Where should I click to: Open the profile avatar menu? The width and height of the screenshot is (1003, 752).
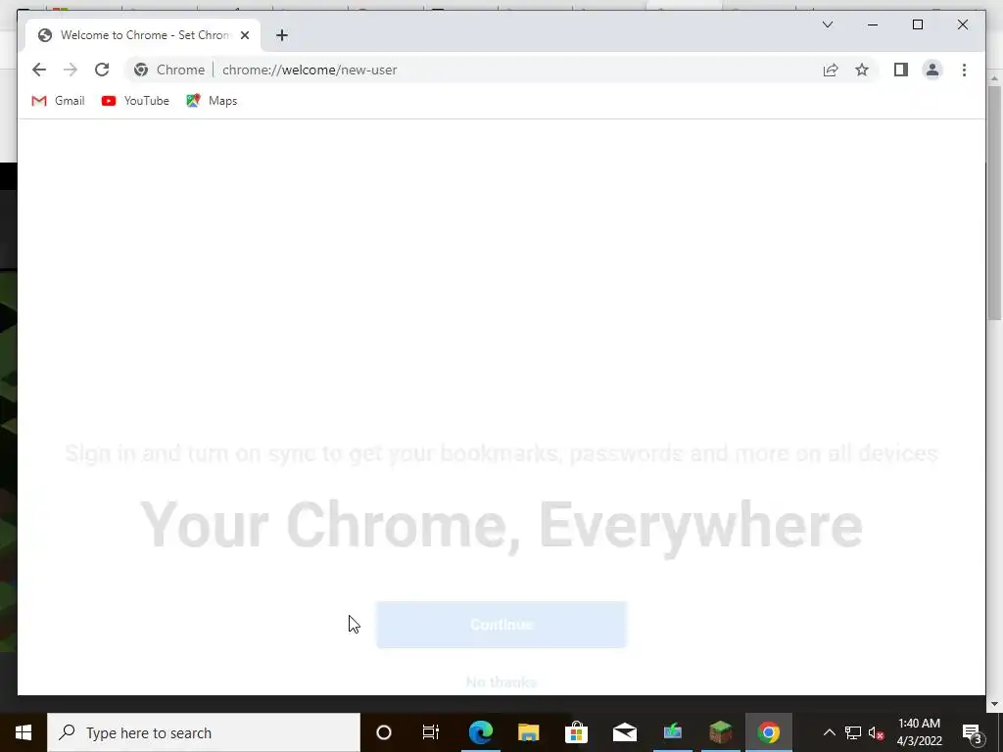click(x=932, y=70)
